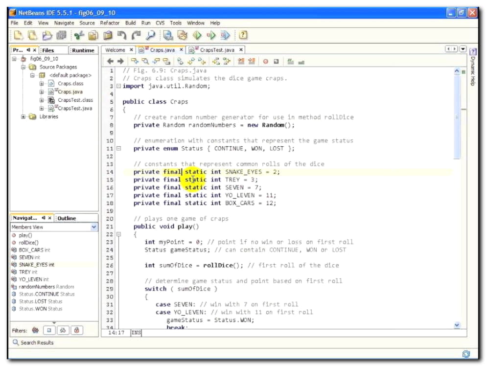This screenshot has height=366, width=486.
Task: Click the Redo arrow icon
Action: (136, 35)
